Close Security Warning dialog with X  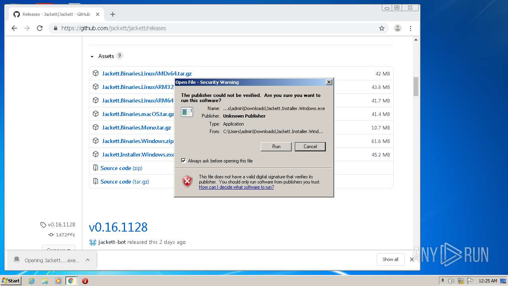click(329, 82)
